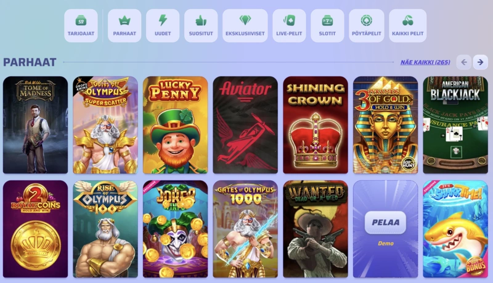Open Wanted Dead or a Wild tile
Screen dimensions: 493x283
316,229
